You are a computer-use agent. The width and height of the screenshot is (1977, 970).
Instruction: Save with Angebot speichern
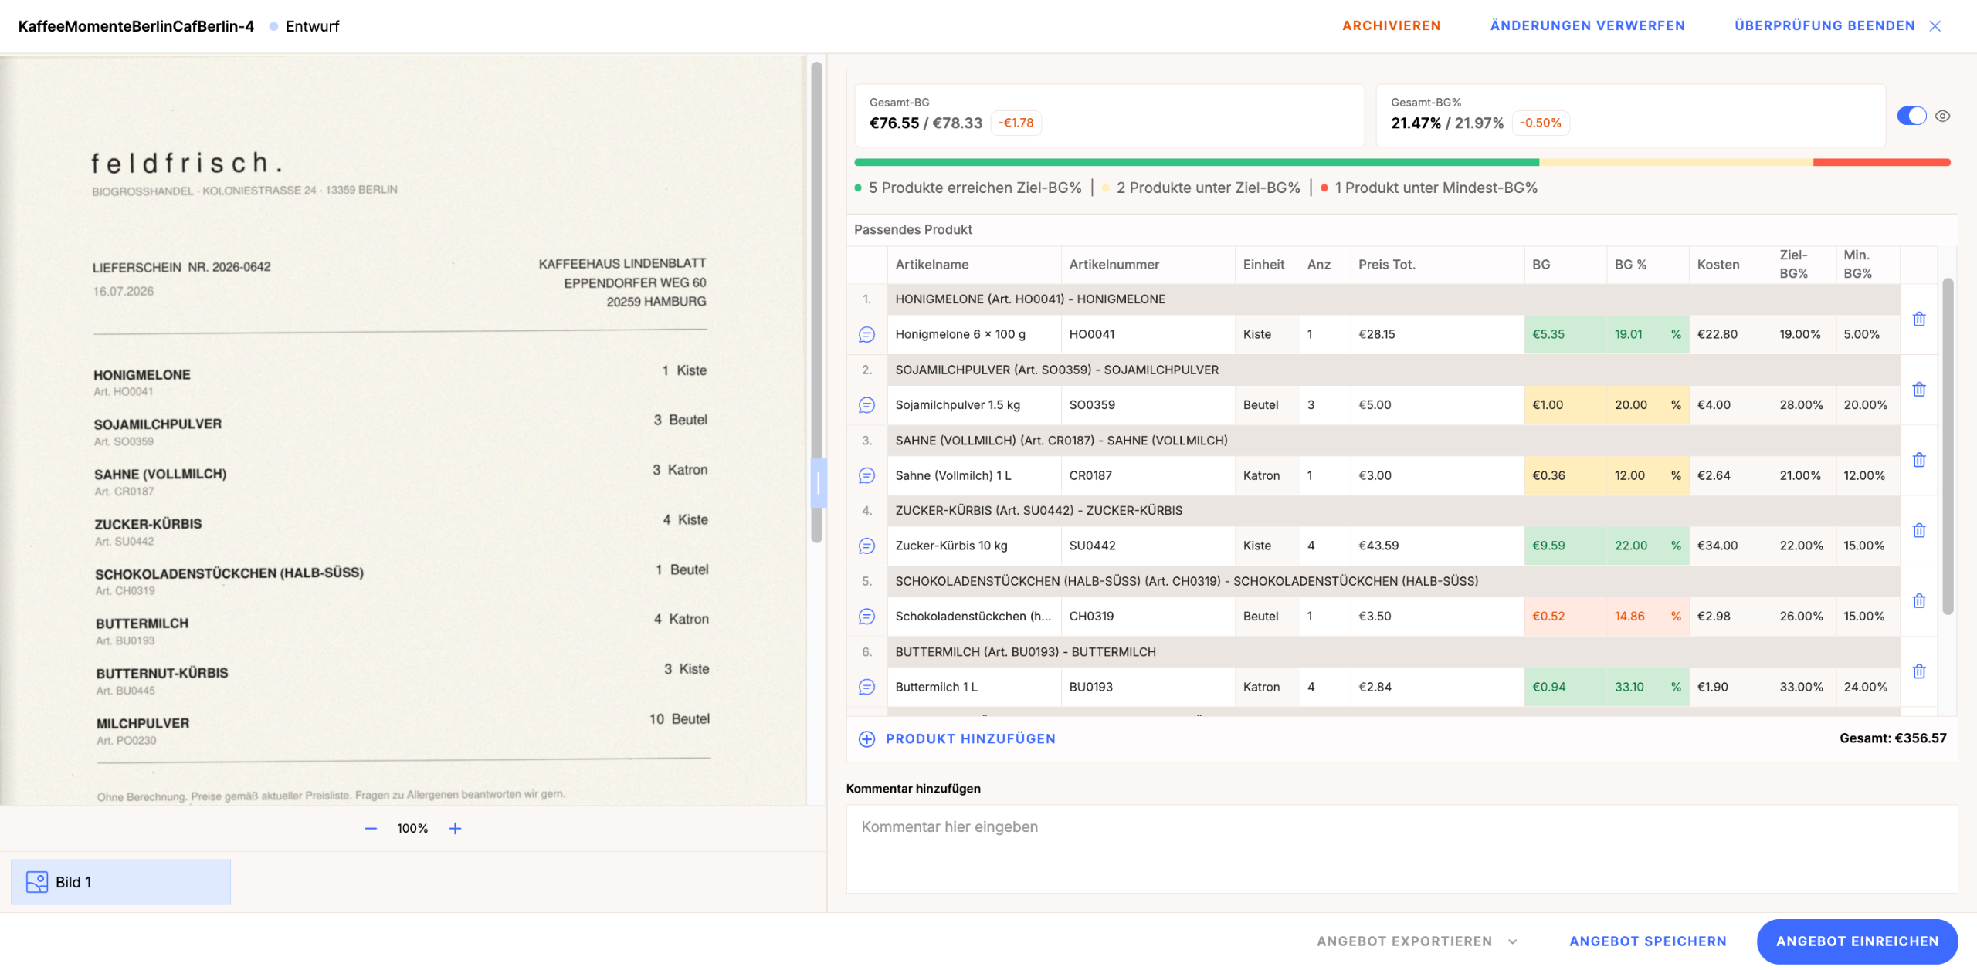(1647, 941)
